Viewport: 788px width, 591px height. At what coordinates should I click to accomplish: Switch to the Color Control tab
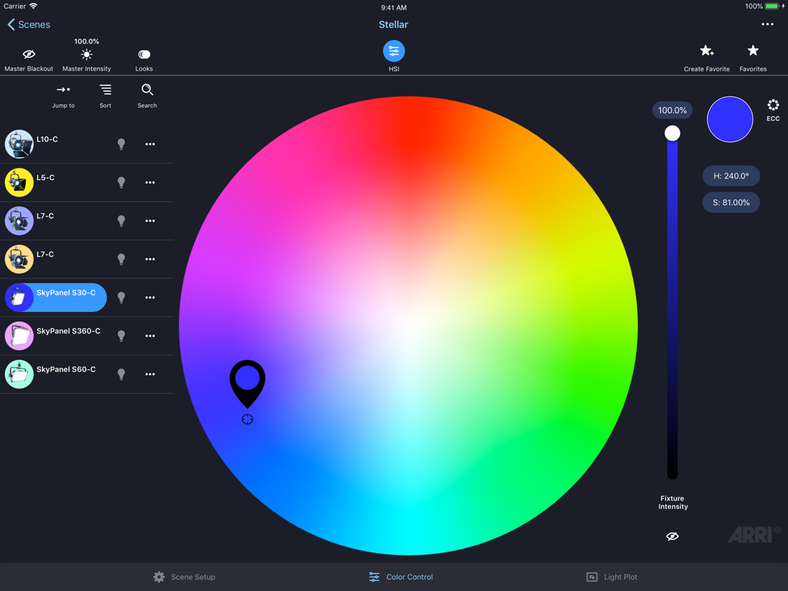tap(400, 577)
